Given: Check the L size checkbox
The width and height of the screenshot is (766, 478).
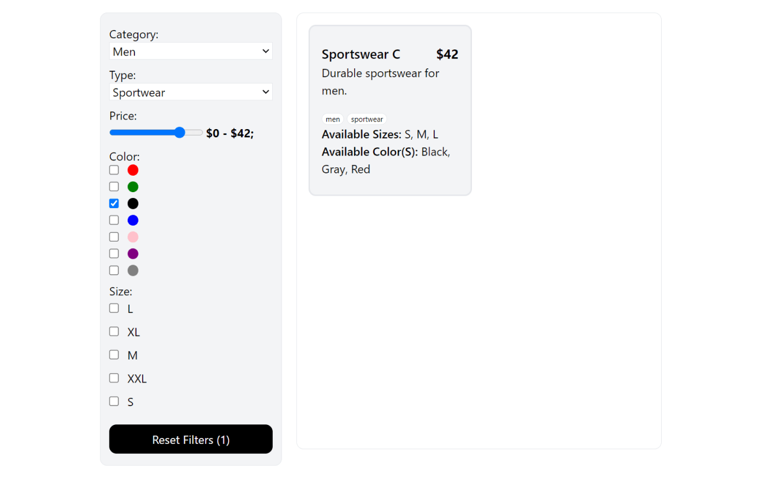Looking at the screenshot, I should coord(114,308).
